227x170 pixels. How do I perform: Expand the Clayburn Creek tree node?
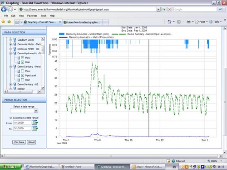click(x=10, y=40)
